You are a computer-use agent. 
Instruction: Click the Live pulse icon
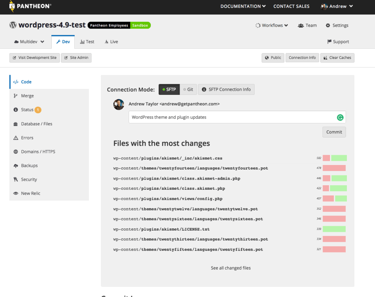tap(106, 42)
